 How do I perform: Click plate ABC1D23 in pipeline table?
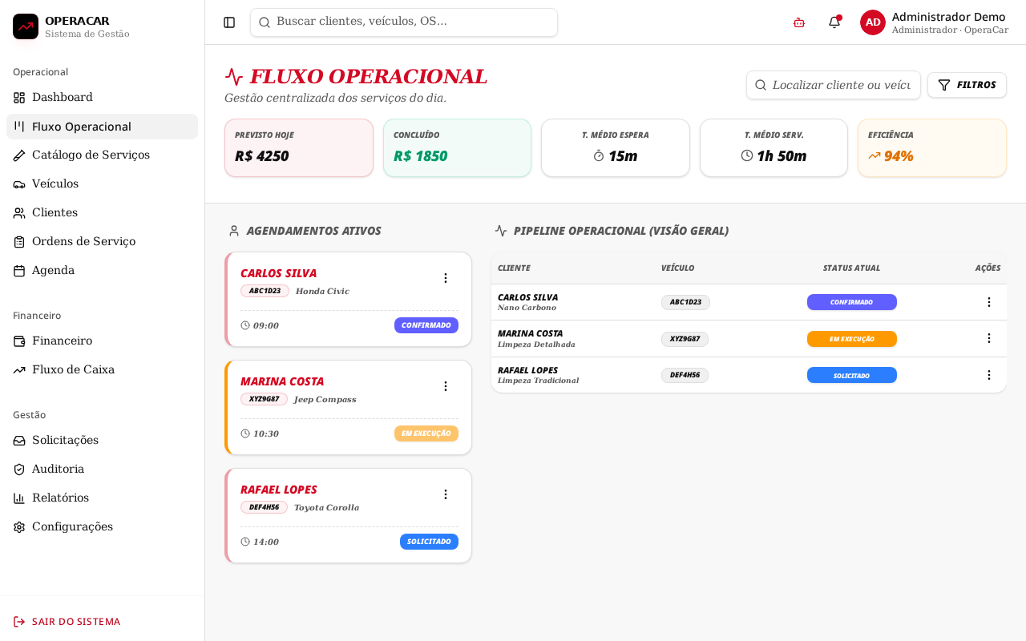[685, 302]
